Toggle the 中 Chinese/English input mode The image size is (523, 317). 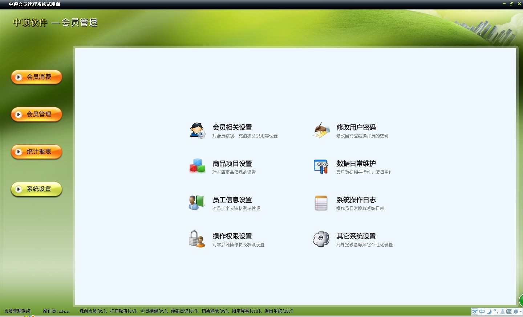click(x=482, y=312)
